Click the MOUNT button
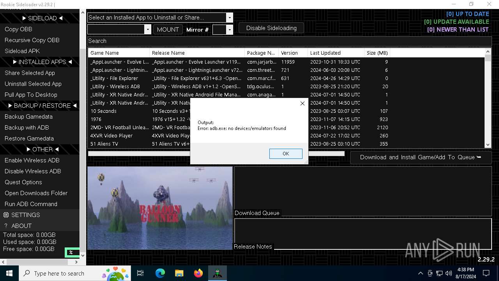This screenshot has width=499, height=281. pos(168,29)
